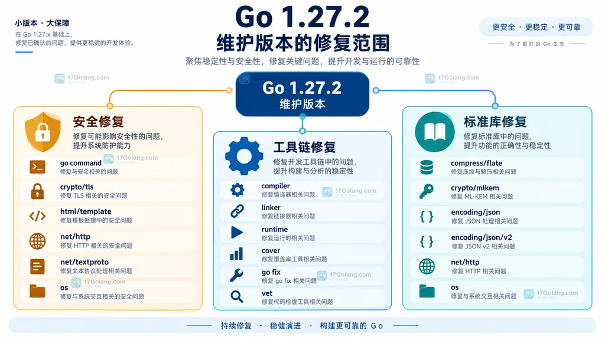Viewport: 605px width, 340px height.
Task: Click the 工具链修复 heading
Action: [x=304, y=147]
